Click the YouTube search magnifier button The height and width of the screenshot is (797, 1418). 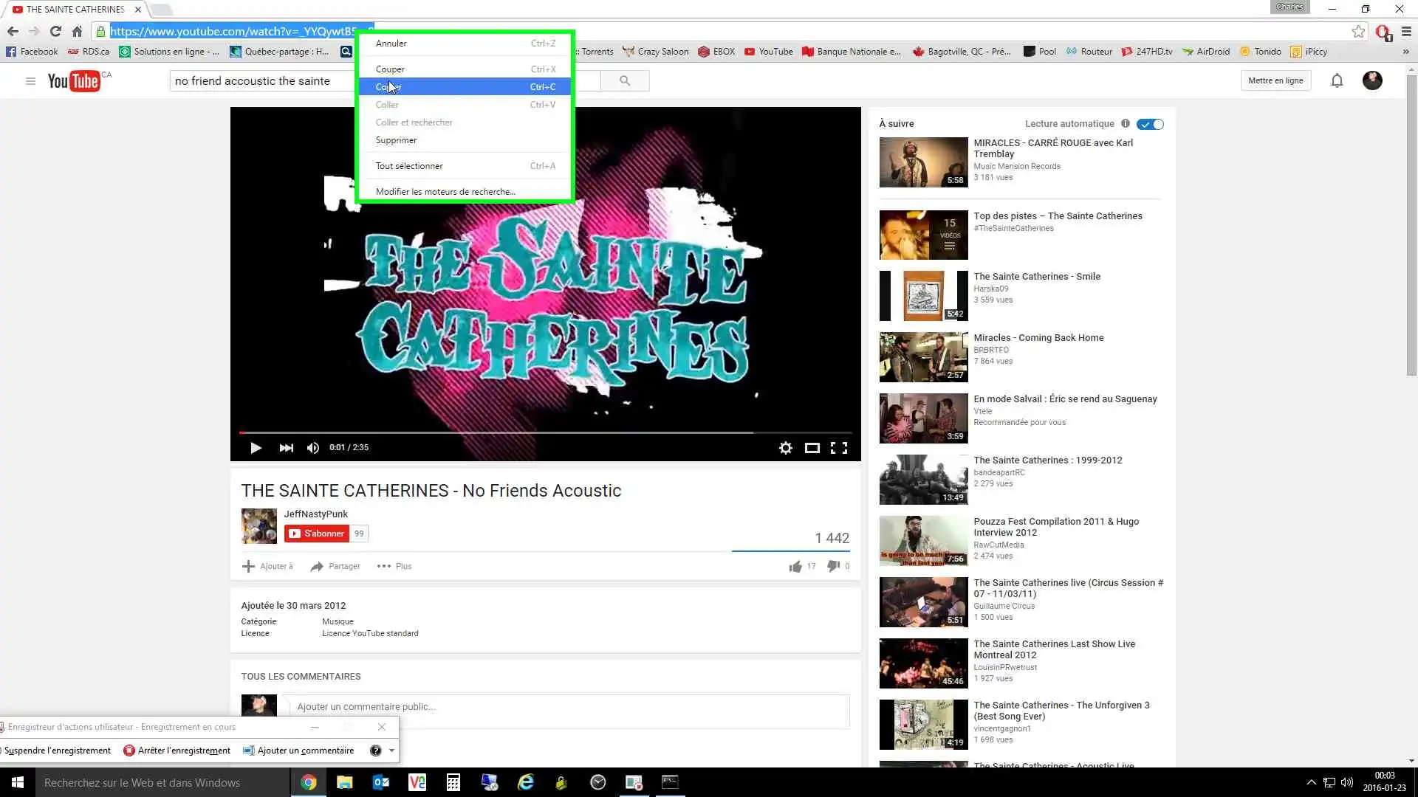click(625, 80)
